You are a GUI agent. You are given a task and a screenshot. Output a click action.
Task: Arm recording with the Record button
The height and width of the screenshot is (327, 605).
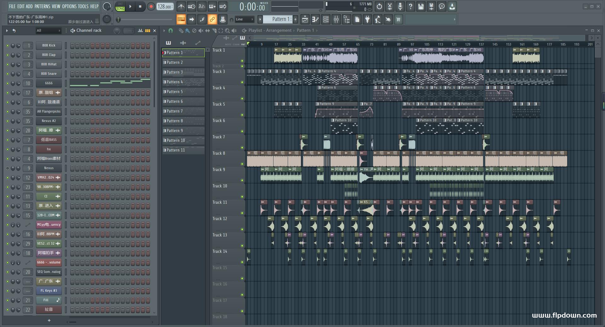click(151, 6)
